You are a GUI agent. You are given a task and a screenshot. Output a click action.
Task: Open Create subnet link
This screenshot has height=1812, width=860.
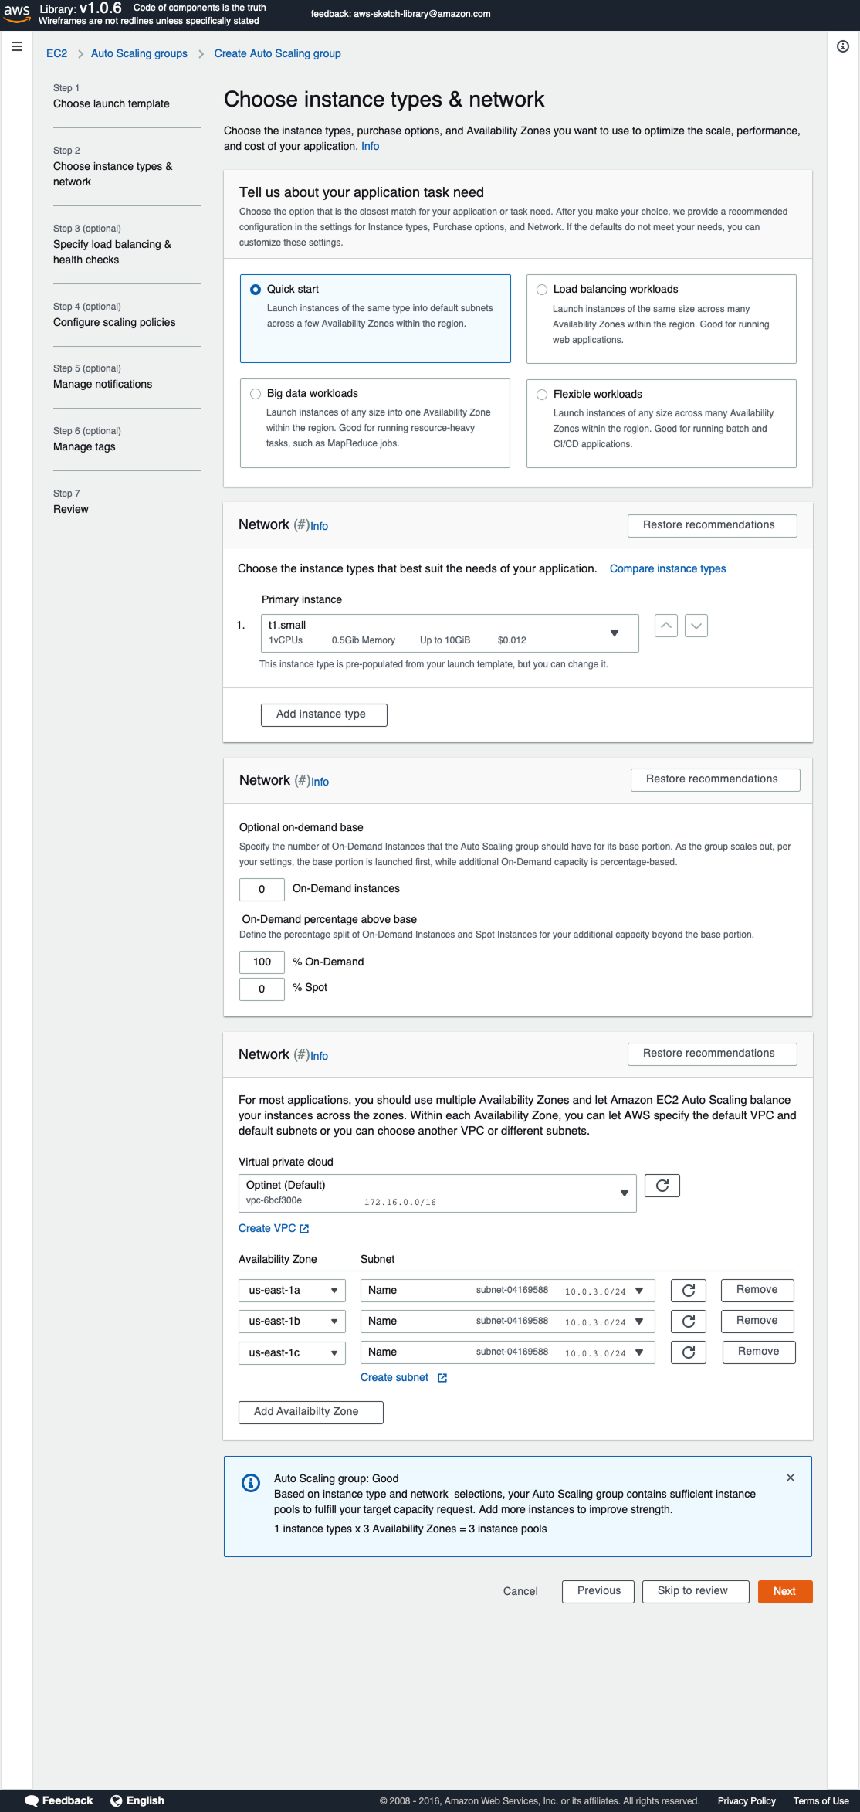[x=394, y=1377]
